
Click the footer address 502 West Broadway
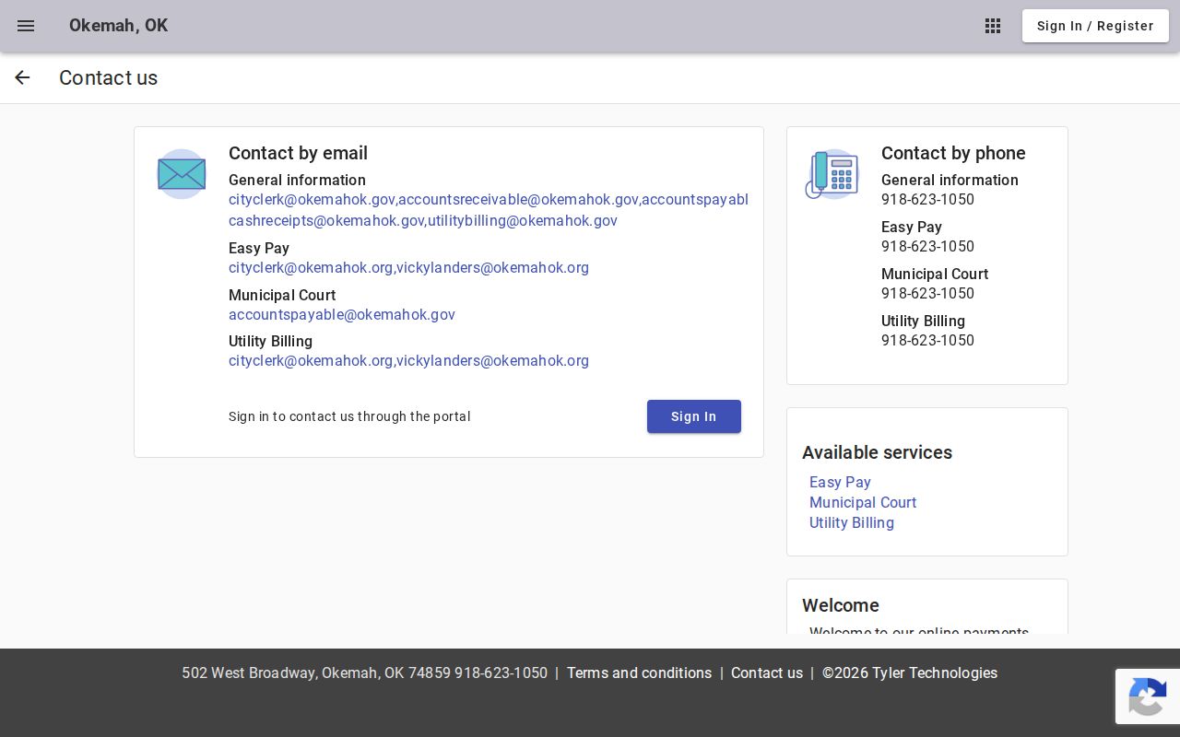tap(364, 673)
